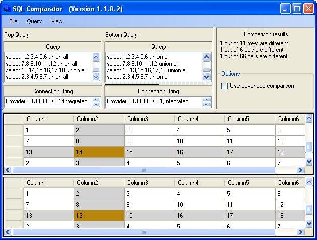Click bottom connection string Provider field
317x240 pixels.
coord(153,101)
